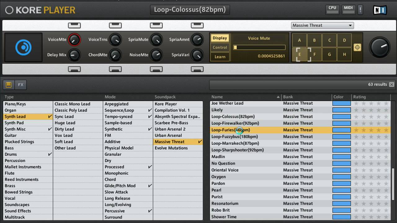Image resolution: width=397 pixels, height=223 pixels.
Task: Click the morph grid crosshair icon
Action: [357, 47]
